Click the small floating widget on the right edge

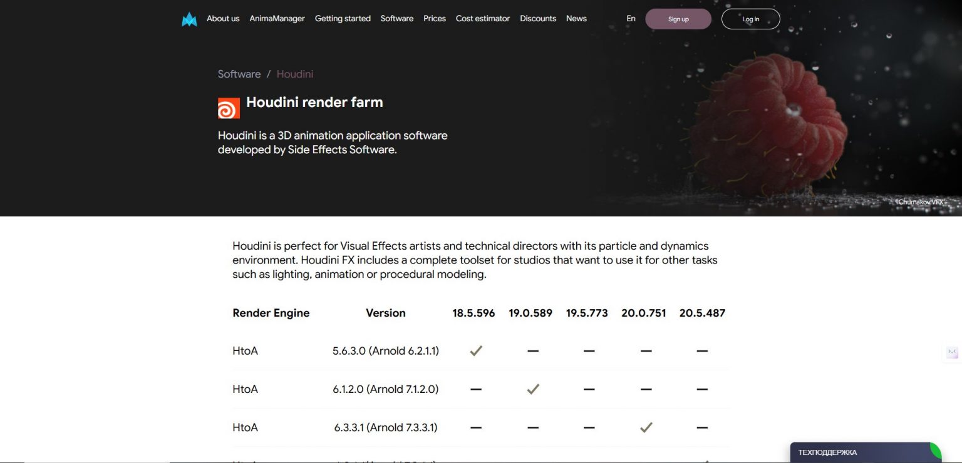(951, 353)
